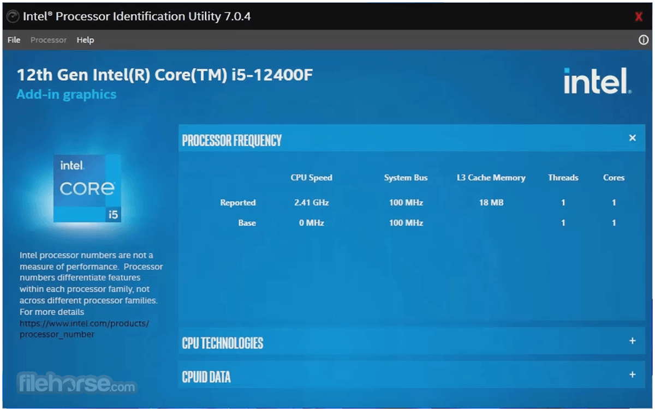Open the Processor menu
Viewport: 655px width, 411px height.
click(x=49, y=40)
